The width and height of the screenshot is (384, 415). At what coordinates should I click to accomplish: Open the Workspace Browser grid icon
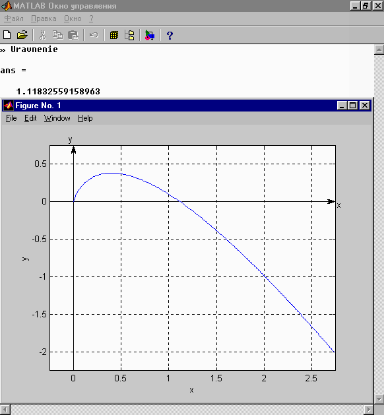[114, 35]
